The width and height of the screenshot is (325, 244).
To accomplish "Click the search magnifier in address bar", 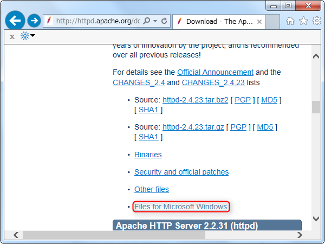I will click(147, 21).
